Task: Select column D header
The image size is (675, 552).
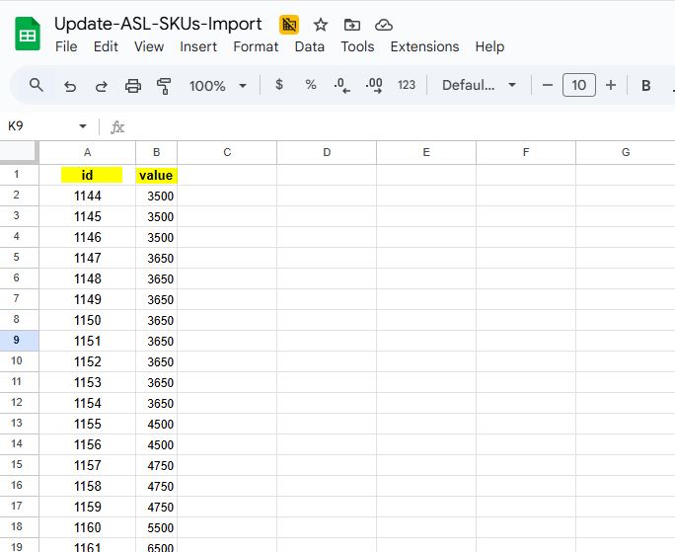Action: [x=327, y=152]
